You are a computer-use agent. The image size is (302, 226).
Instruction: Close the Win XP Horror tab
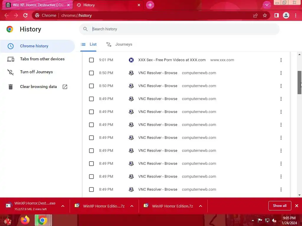pos(68,5)
